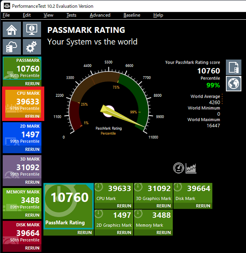Open the View menu
This screenshot has height=253, width=246.
tap(48, 15)
